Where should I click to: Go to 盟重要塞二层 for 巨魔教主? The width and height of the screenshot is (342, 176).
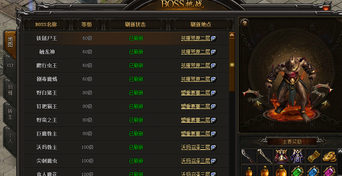(195, 134)
